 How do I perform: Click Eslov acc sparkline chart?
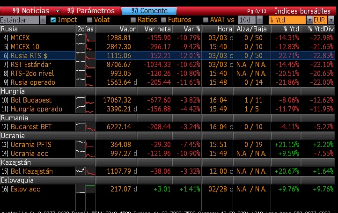pyautogui.click(x=85, y=189)
